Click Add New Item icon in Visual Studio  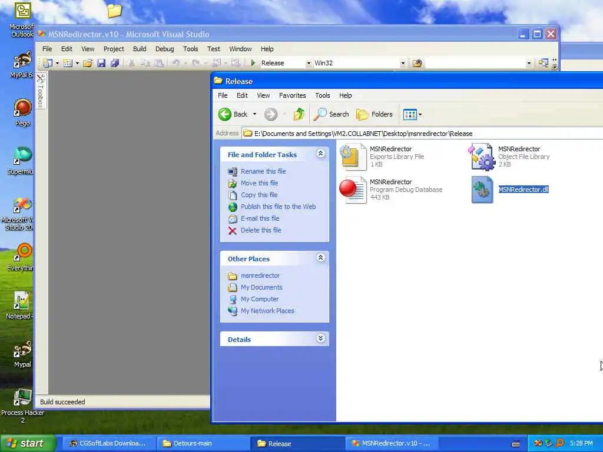(68, 63)
